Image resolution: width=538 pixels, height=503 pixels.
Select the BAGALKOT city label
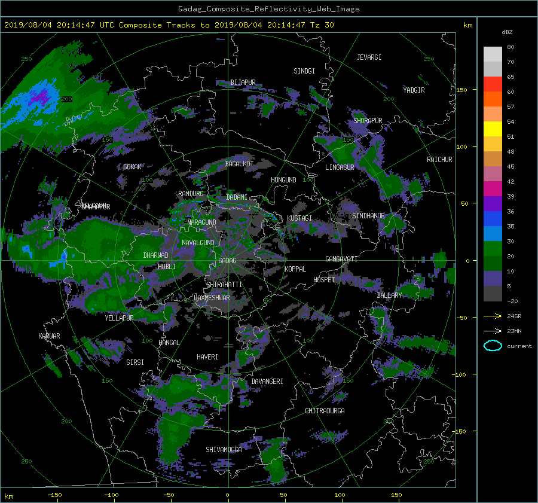[x=239, y=164]
